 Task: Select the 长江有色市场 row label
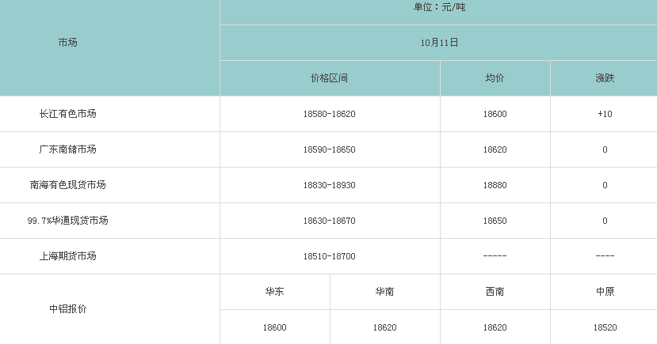point(67,114)
